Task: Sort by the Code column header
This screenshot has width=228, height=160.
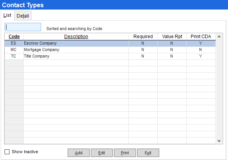Action: point(14,37)
